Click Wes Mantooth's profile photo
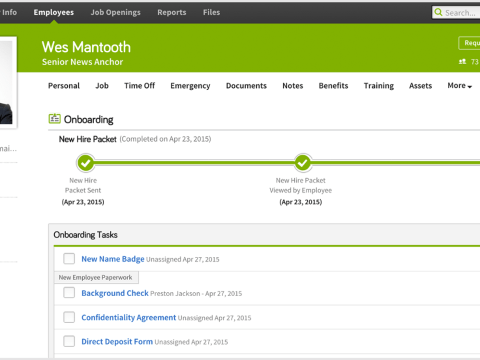 tap(7, 79)
